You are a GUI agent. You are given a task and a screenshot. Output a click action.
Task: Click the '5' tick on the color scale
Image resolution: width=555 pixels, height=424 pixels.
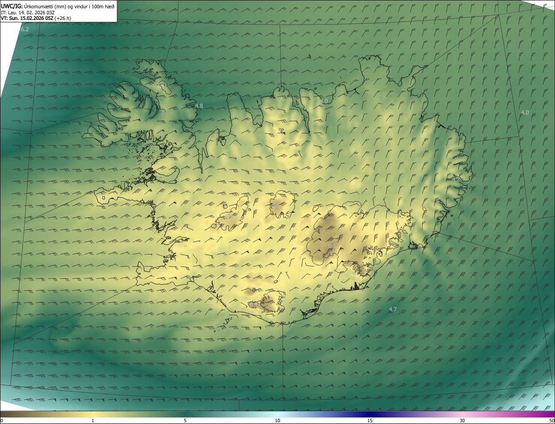tap(185, 421)
